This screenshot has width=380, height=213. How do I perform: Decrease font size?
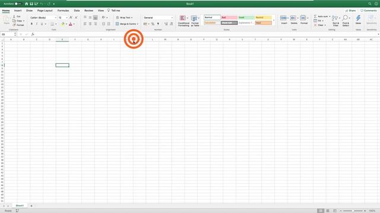[76, 18]
